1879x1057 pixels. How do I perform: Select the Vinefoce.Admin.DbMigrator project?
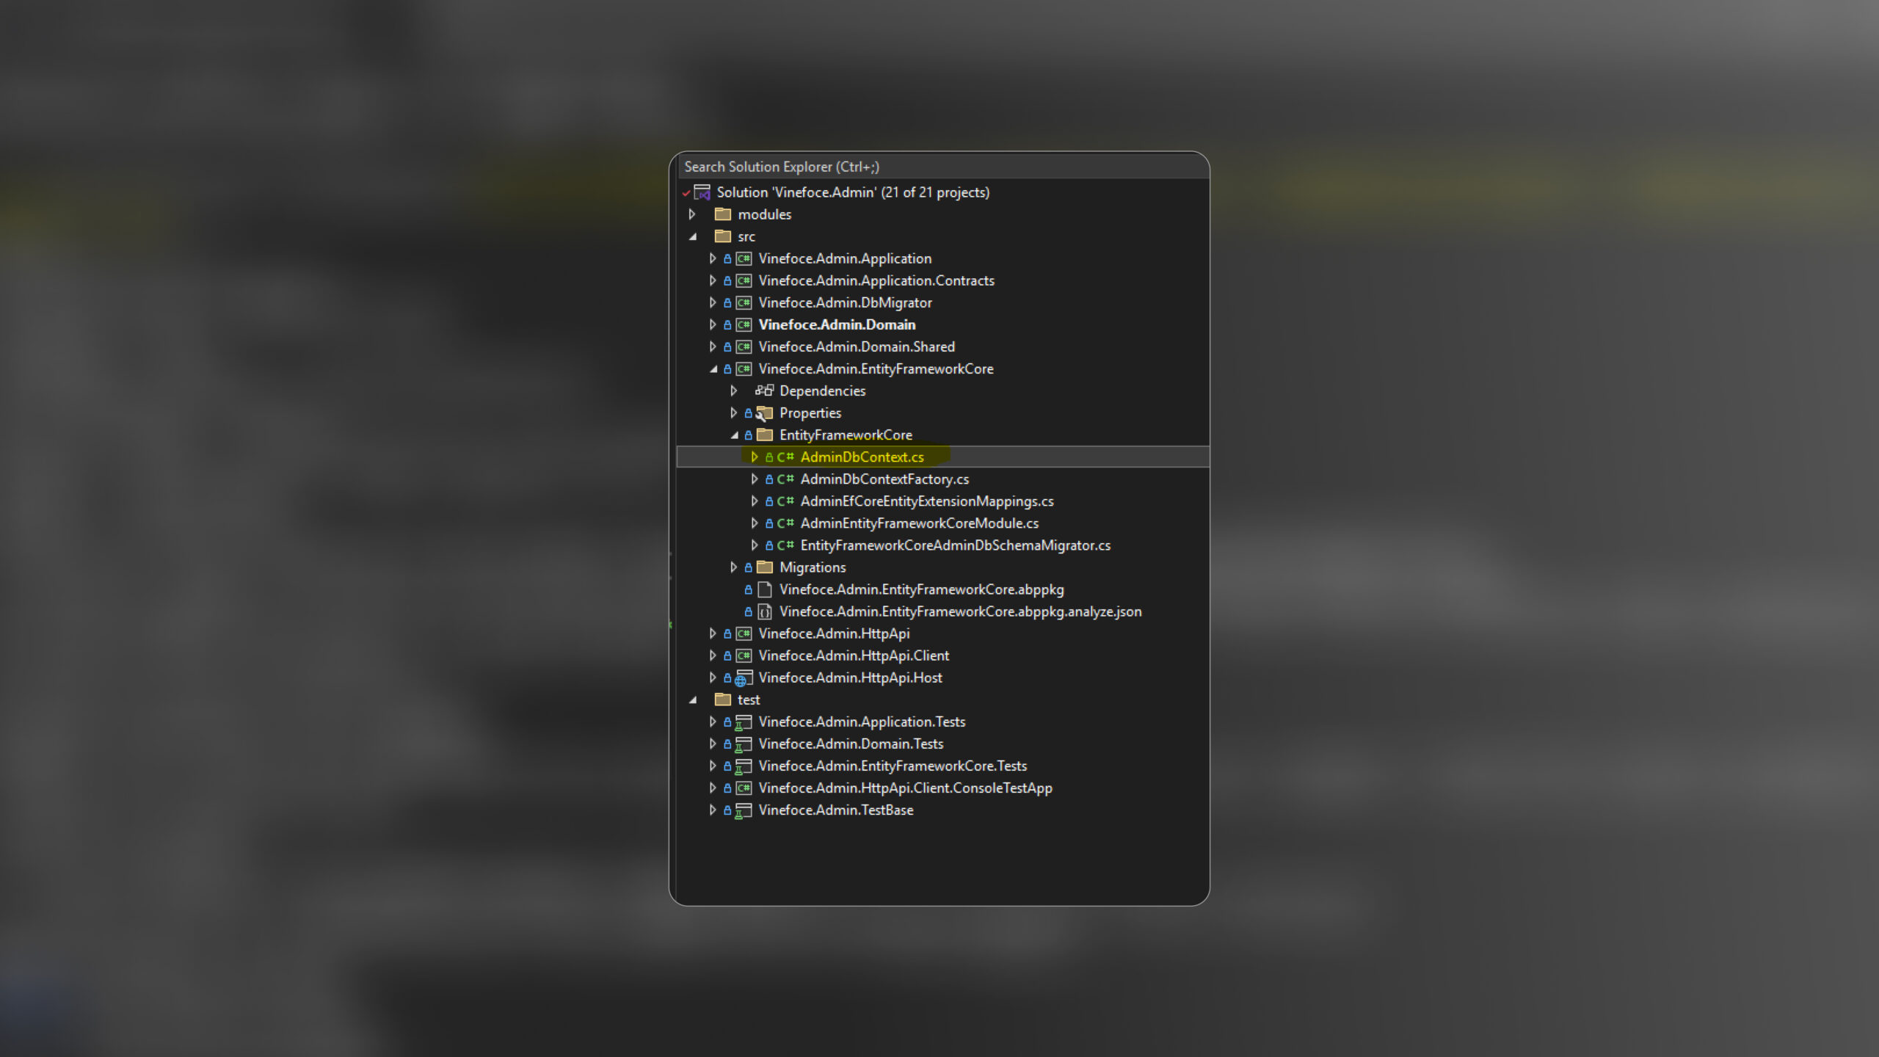pos(846,302)
